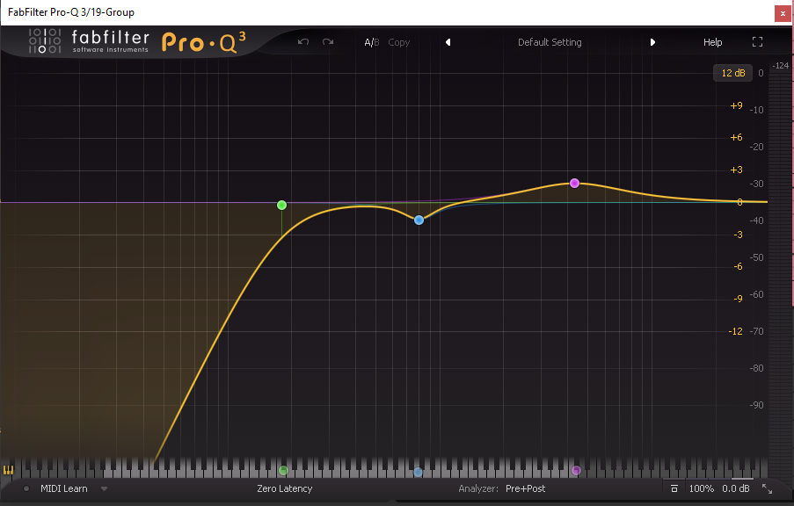Image resolution: width=794 pixels, height=506 pixels.
Task: Click the resize icon in bottom right corner
Action: 767,488
